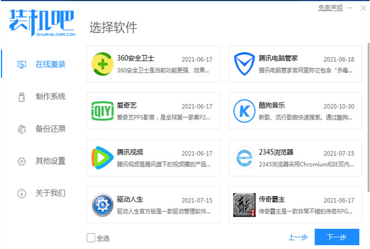The width and height of the screenshot is (370, 249).
Task: Select the 腾讯视频 software title text
Action: coord(130,152)
